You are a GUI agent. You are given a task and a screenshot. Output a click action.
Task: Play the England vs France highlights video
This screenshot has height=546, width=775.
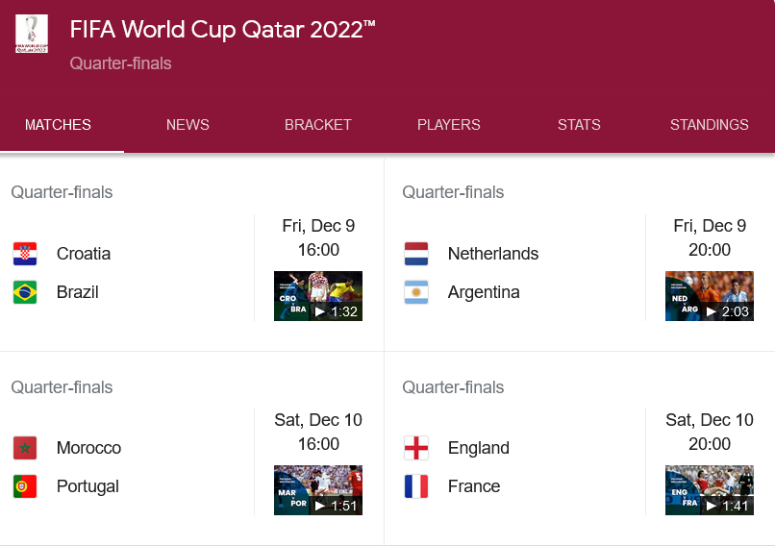pyautogui.click(x=710, y=490)
